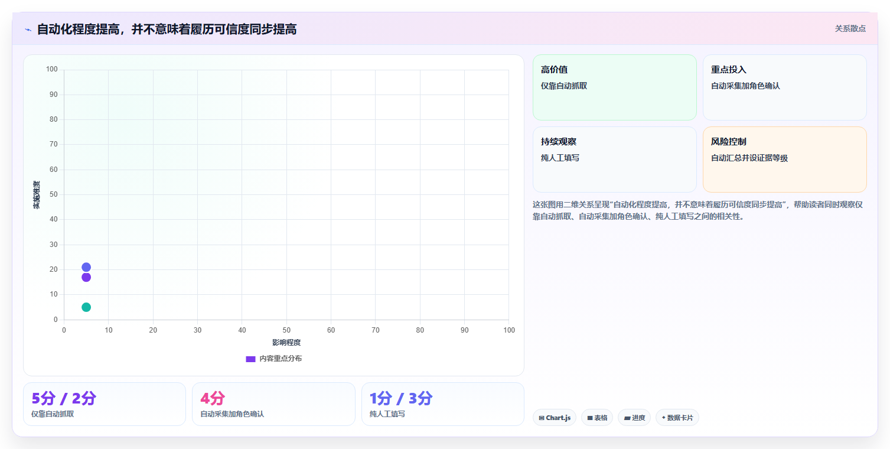Click the description paragraph below the quadrant cards
Screen dimensions: 890x449
click(698, 210)
